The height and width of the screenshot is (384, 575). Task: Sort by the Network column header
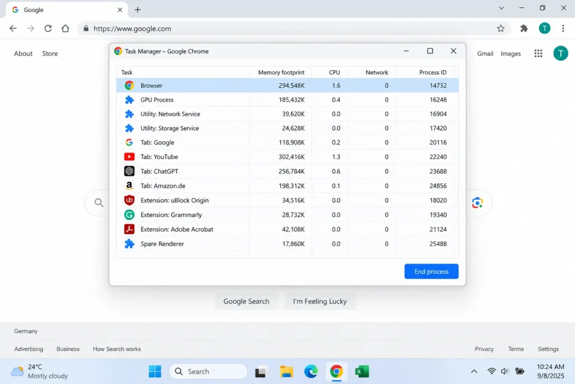[377, 73]
